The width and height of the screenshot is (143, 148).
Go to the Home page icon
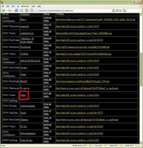pos(27,10)
